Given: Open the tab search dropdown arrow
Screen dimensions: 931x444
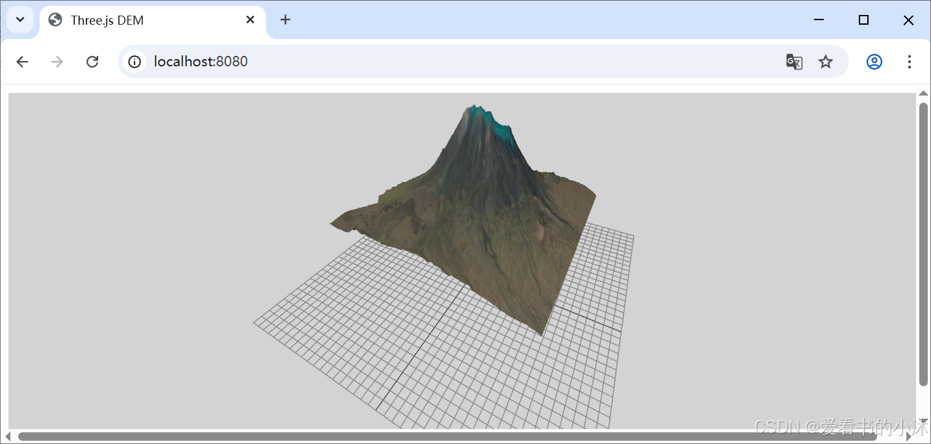Looking at the screenshot, I should pyautogui.click(x=20, y=20).
